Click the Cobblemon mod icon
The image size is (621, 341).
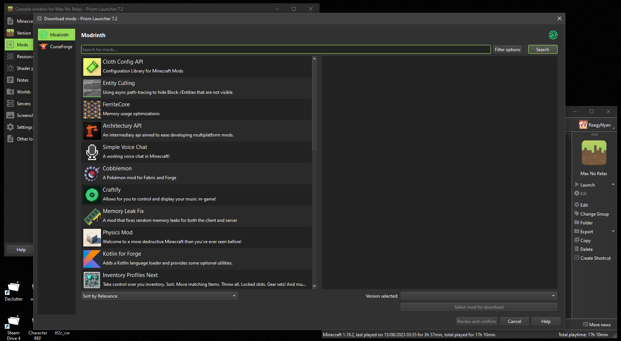[x=92, y=174]
